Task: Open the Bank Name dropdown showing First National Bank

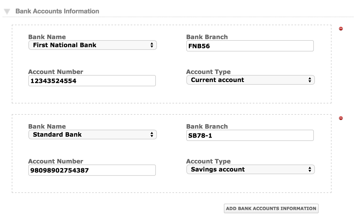Action: point(92,45)
